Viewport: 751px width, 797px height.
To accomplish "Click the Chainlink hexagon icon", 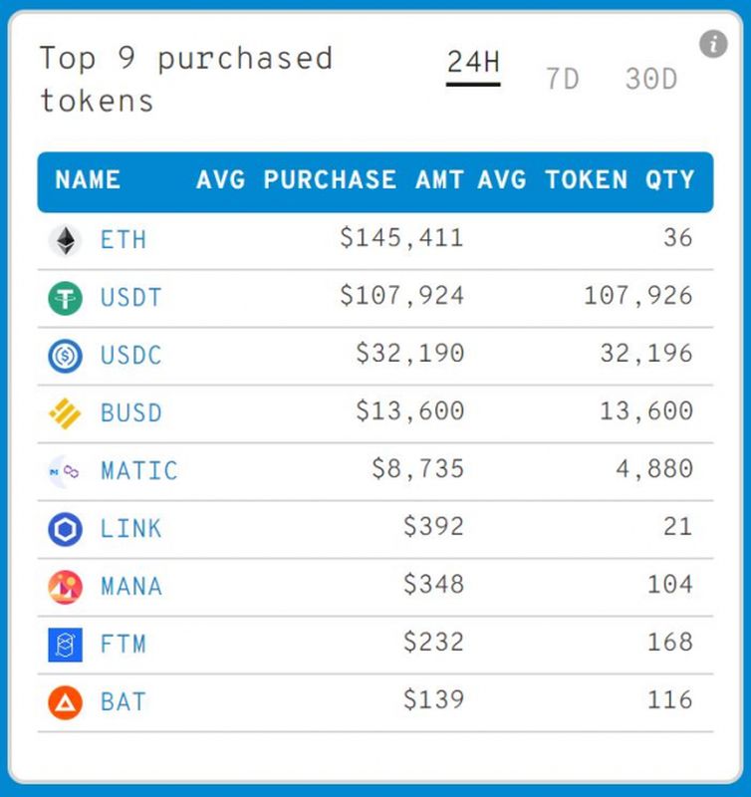I will [66, 529].
